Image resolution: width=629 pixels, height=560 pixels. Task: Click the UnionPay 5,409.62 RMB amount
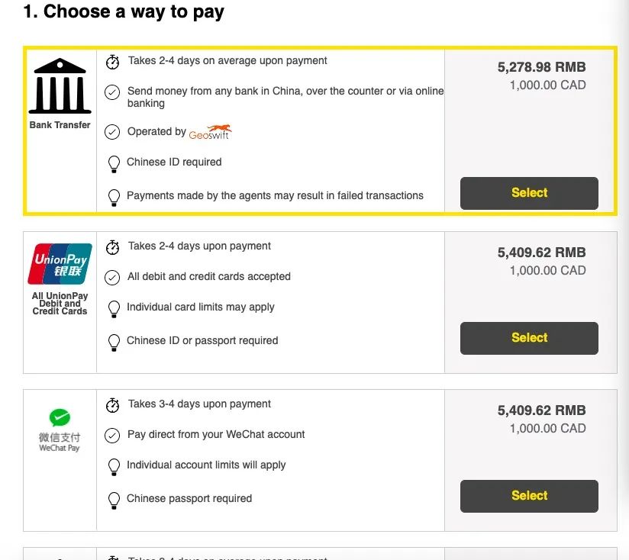point(541,253)
